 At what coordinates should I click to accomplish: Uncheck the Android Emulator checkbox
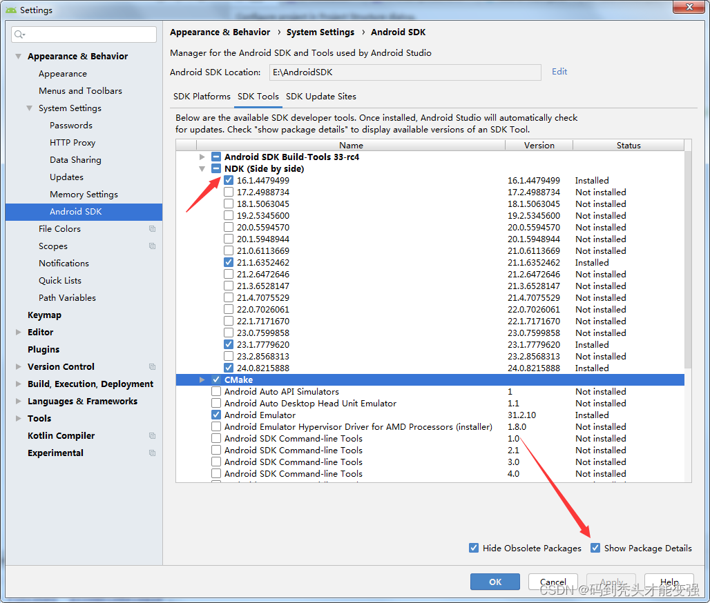point(216,415)
